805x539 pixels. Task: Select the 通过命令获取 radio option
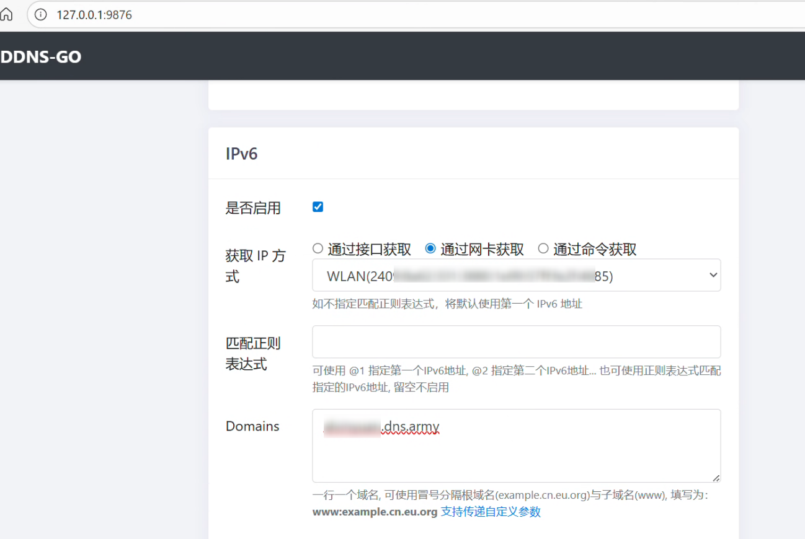click(543, 248)
